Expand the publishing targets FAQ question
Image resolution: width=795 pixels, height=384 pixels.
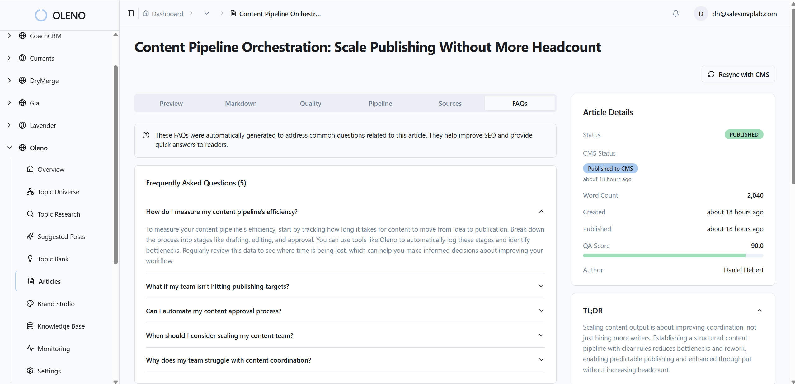tap(541, 286)
